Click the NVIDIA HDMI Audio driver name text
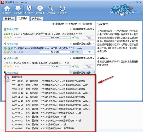The image size is (143, 132). point(42,63)
